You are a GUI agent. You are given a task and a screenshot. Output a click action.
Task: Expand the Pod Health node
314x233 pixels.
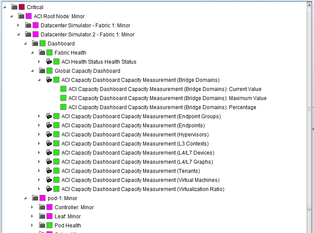[x=32, y=225]
